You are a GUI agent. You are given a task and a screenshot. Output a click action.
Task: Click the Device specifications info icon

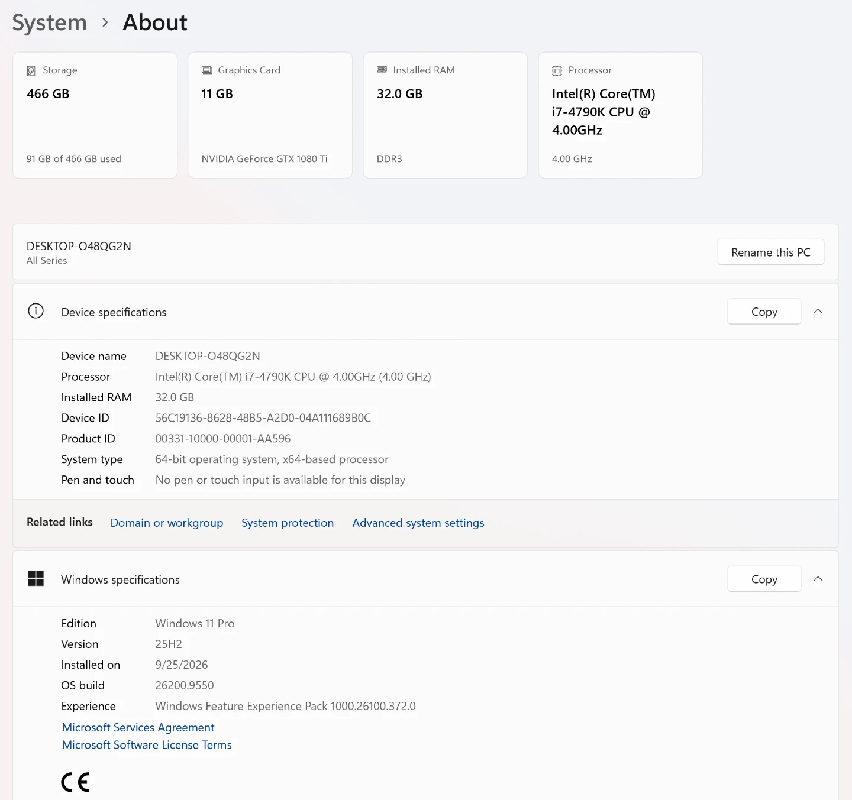pyautogui.click(x=36, y=311)
